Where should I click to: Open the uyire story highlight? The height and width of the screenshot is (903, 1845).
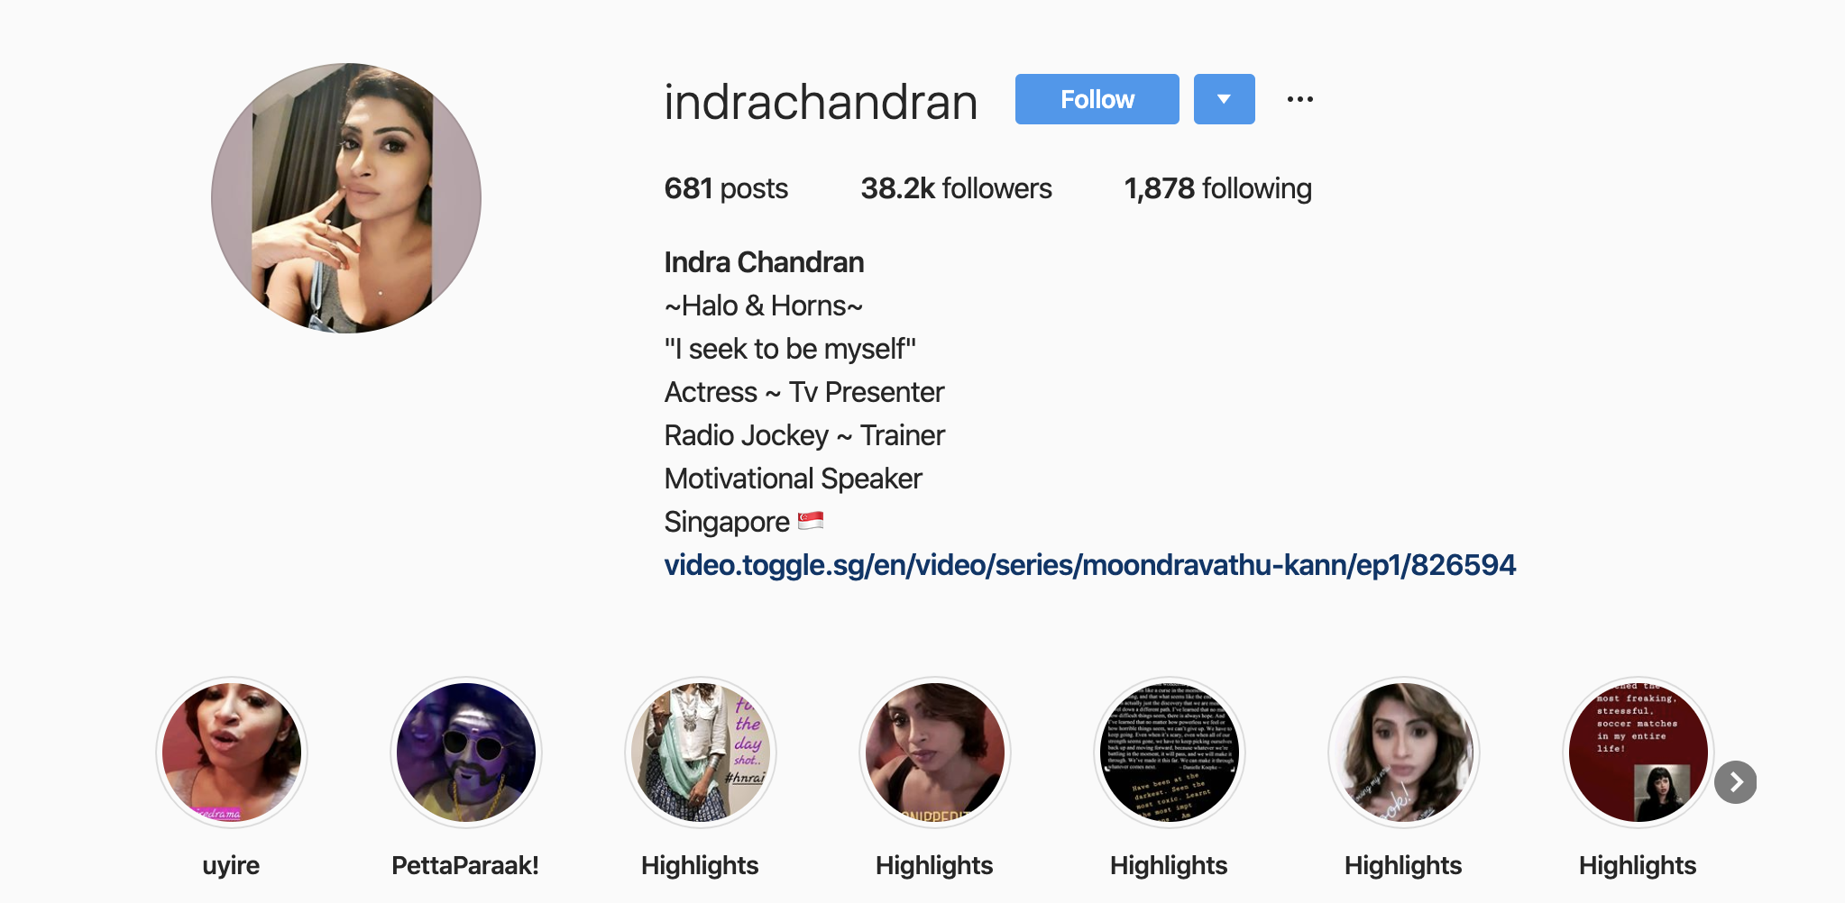232,752
